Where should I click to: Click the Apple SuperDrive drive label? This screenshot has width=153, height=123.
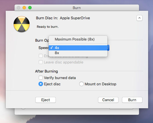[75, 18]
